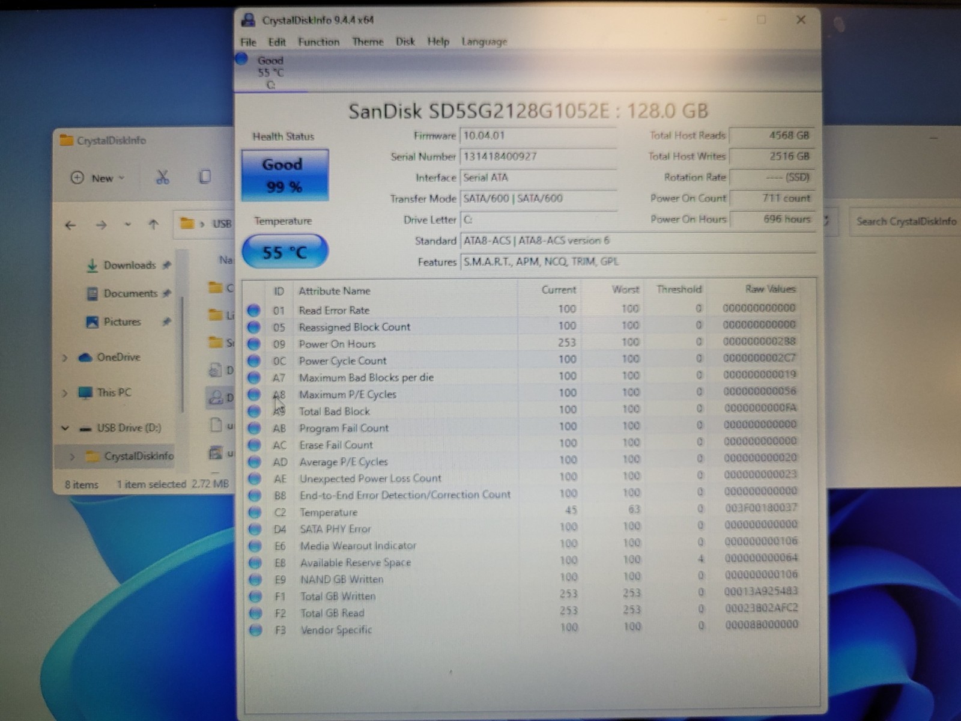Click the status icon for Total GB Read
The width and height of the screenshot is (961, 721).
click(x=255, y=613)
